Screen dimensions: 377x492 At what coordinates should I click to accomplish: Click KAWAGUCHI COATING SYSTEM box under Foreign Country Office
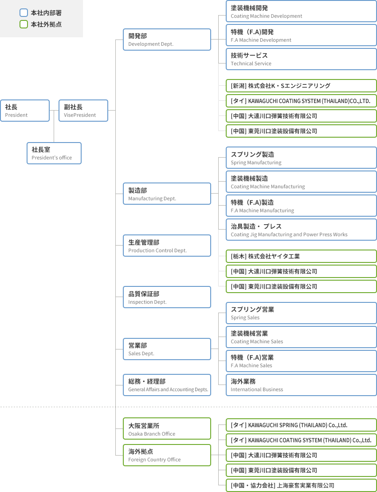(301, 440)
